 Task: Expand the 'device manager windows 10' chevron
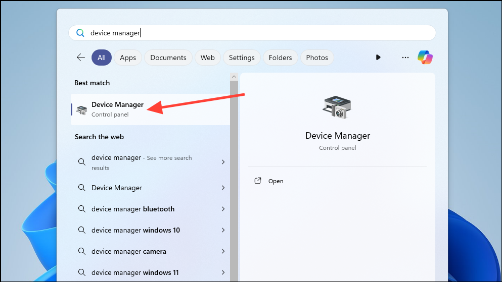[223, 230]
